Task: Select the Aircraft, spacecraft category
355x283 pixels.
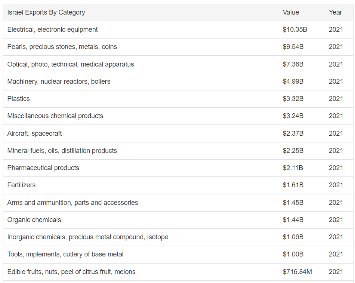Action: 34,133
